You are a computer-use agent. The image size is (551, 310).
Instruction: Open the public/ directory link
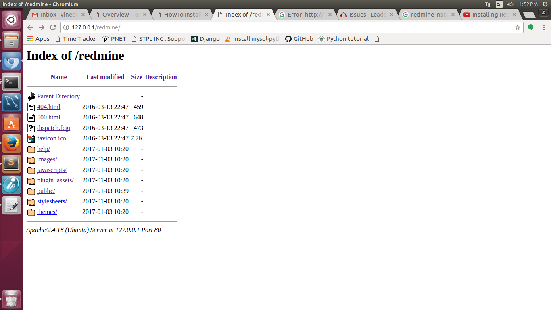[x=46, y=191]
